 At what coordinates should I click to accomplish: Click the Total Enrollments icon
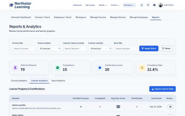point(15,68)
